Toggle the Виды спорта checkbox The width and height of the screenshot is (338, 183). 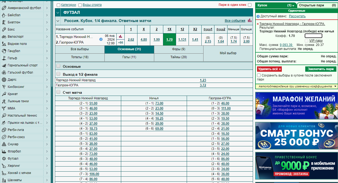(80, 5)
